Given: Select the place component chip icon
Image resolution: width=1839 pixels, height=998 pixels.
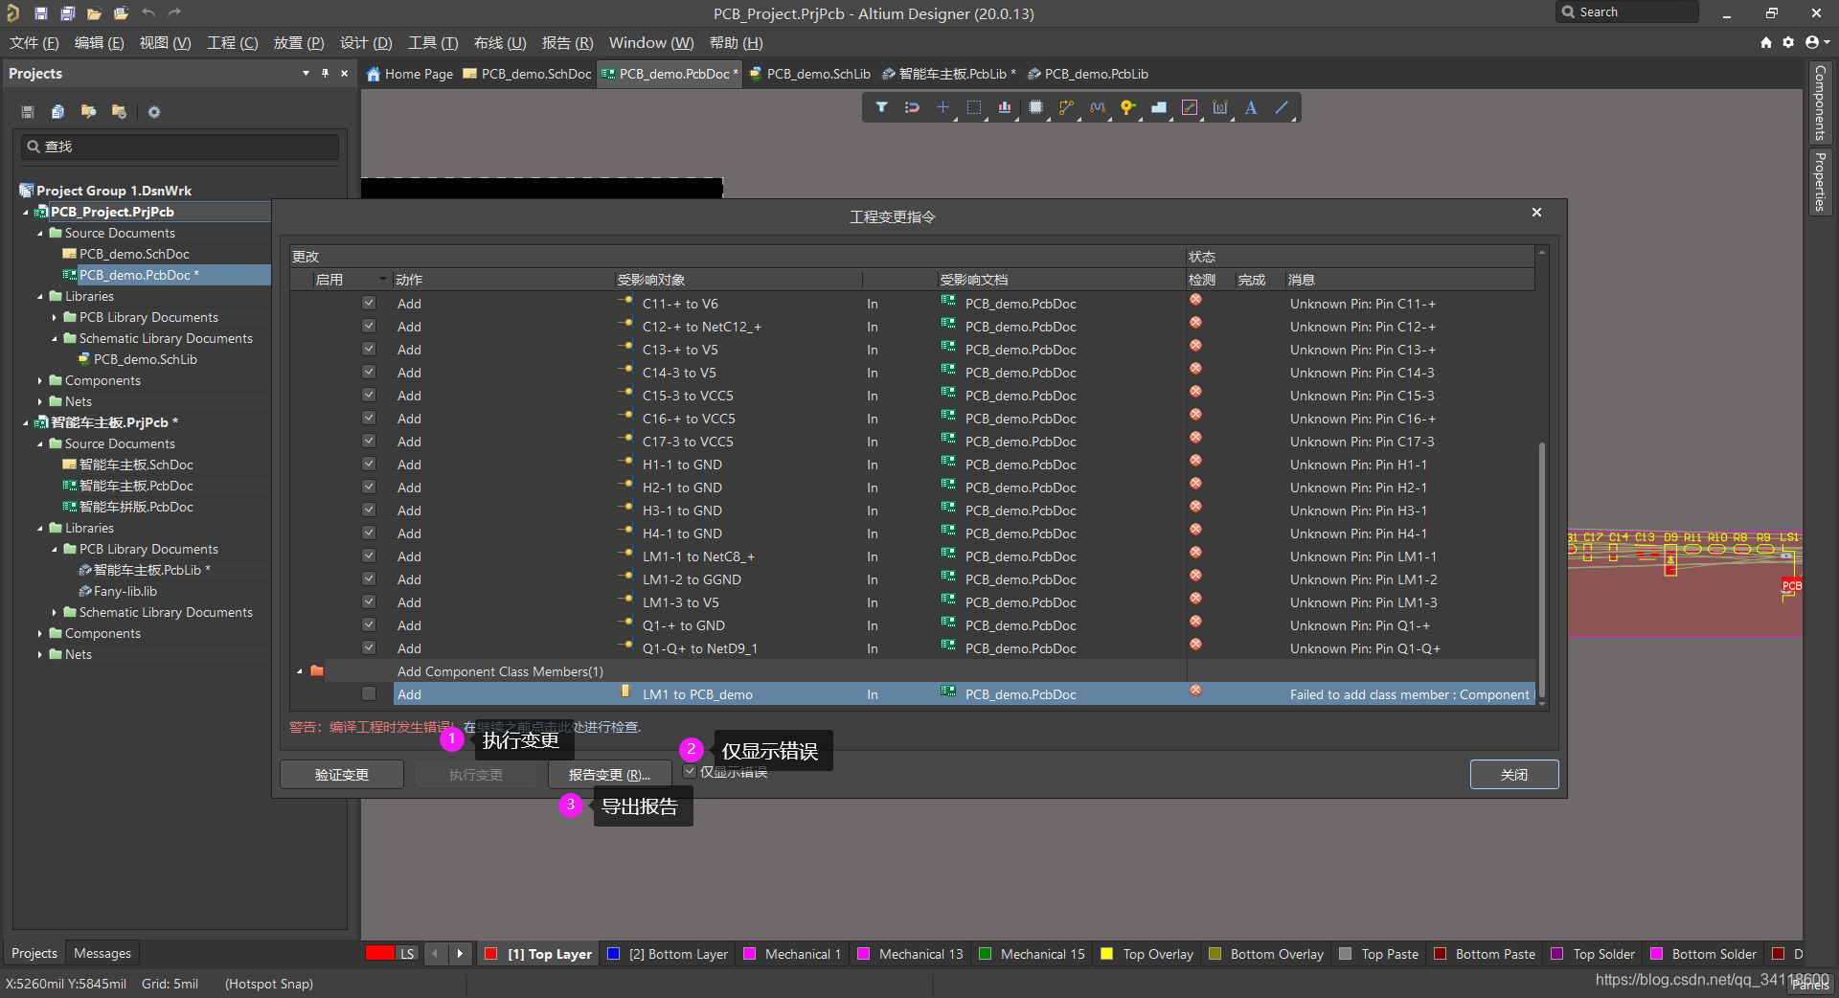Looking at the screenshot, I should [x=1035, y=107].
